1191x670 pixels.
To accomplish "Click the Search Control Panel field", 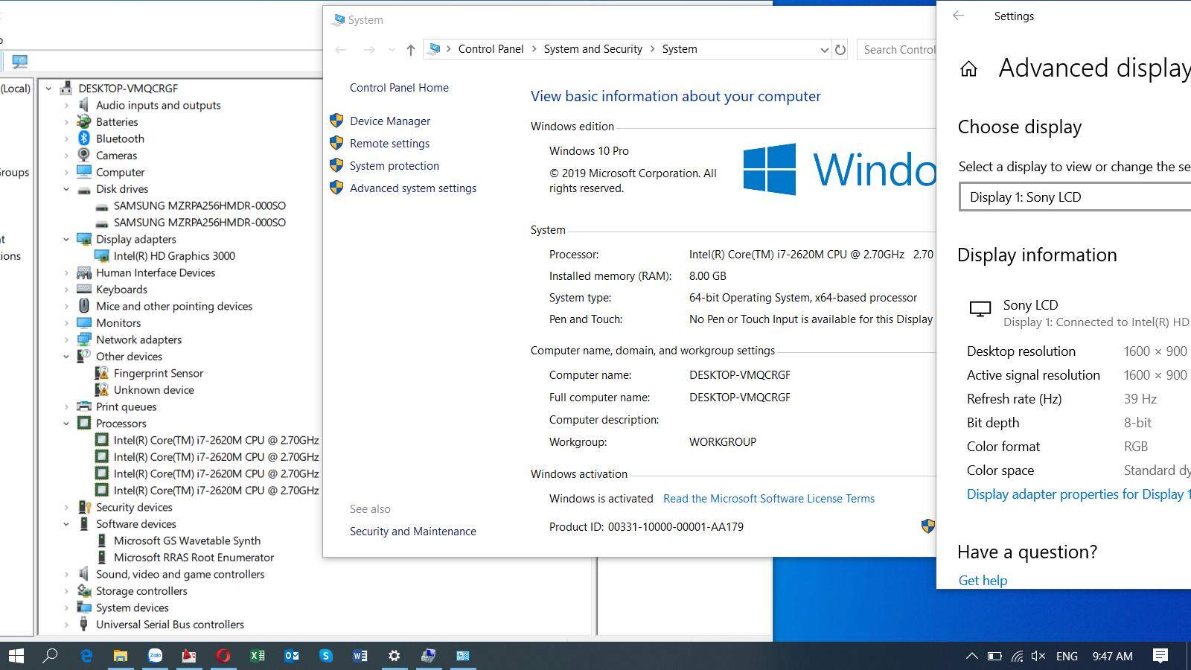I will (x=898, y=50).
